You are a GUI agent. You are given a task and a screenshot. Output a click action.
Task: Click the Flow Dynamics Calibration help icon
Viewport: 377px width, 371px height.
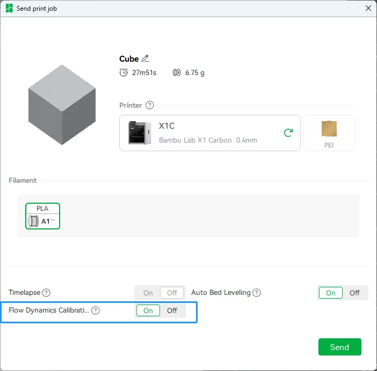[x=96, y=310]
